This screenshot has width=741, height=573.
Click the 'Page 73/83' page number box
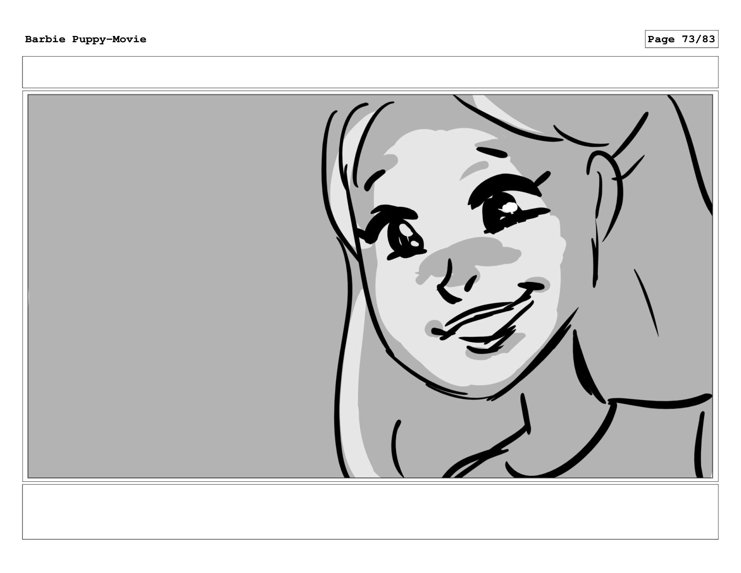click(x=681, y=39)
